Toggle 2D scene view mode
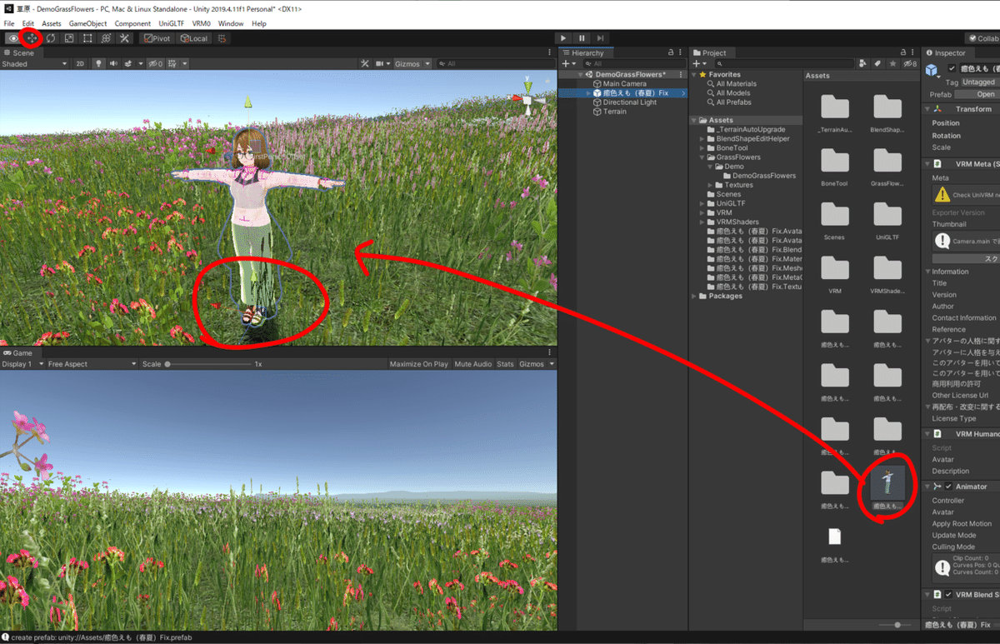This screenshot has width=1000, height=644. 80,63
